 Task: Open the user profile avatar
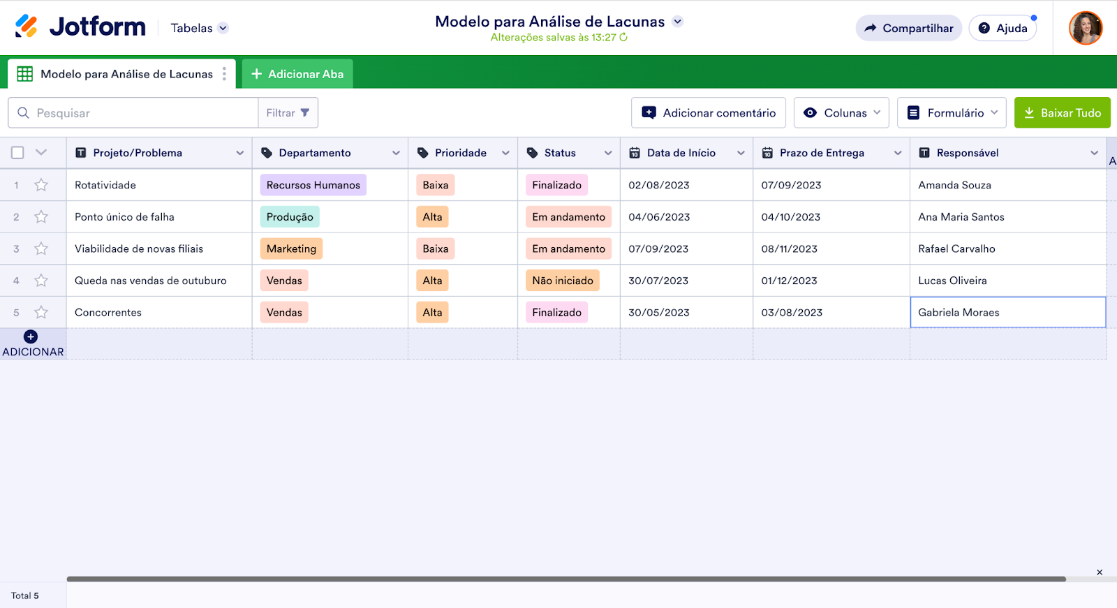pos(1086,28)
